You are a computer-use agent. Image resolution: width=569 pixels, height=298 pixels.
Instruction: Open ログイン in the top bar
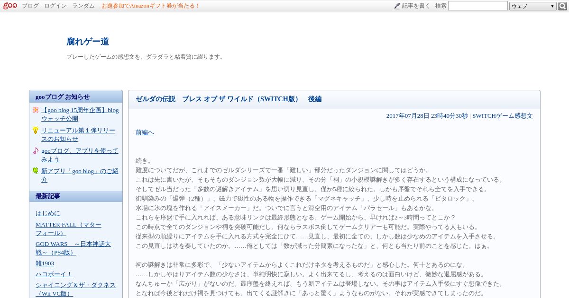click(x=55, y=6)
